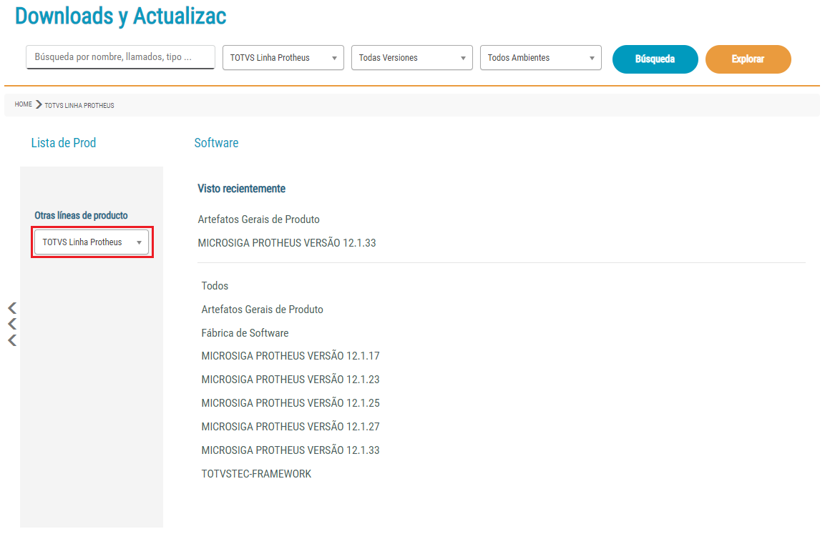This screenshot has width=830, height=539.
Task: Go to HOME in breadcrumb
Action: click(24, 105)
